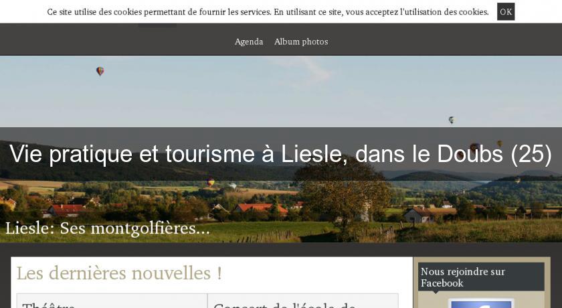562x308 pixels.
Task: Accept cookies with the OK button
Action: (x=505, y=11)
